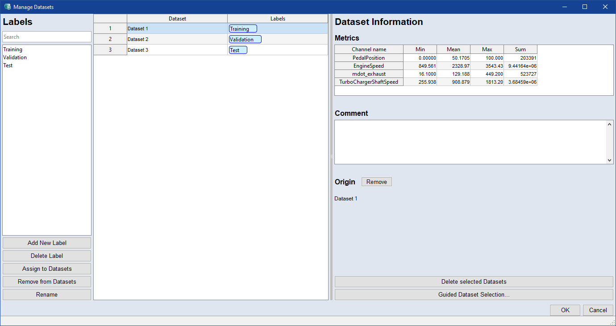Click Delete selected Datasets button

tap(474, 281)
